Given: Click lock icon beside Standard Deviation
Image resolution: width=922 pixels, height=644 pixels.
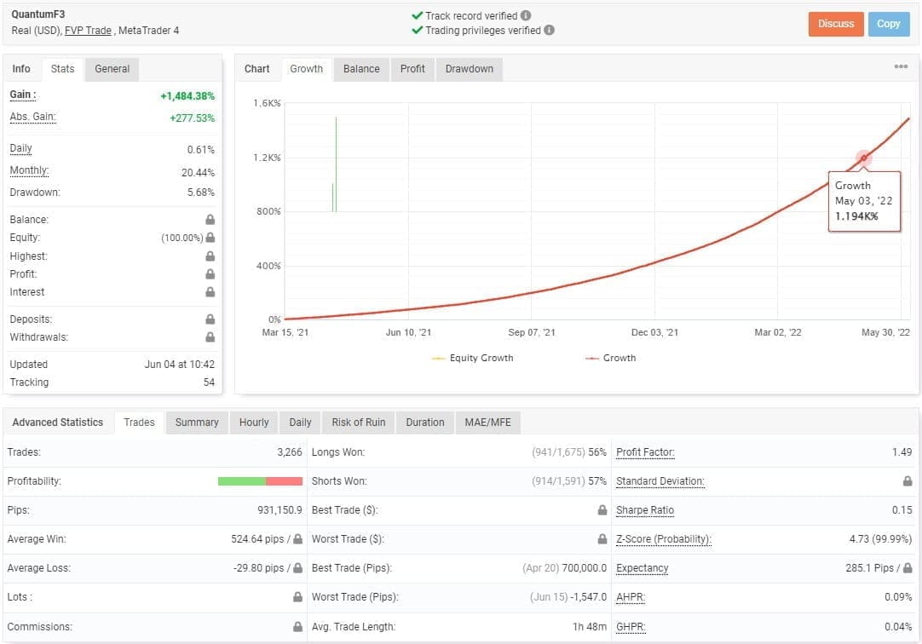Looking at the screenshot, I should coord(908,481).
